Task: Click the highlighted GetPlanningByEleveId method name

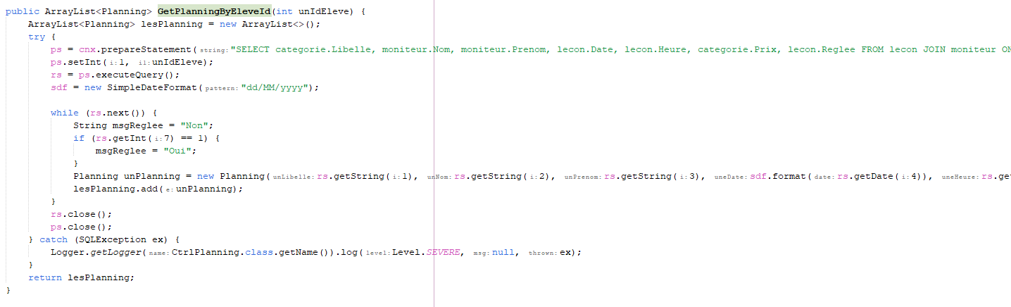Action: (214, 12)
